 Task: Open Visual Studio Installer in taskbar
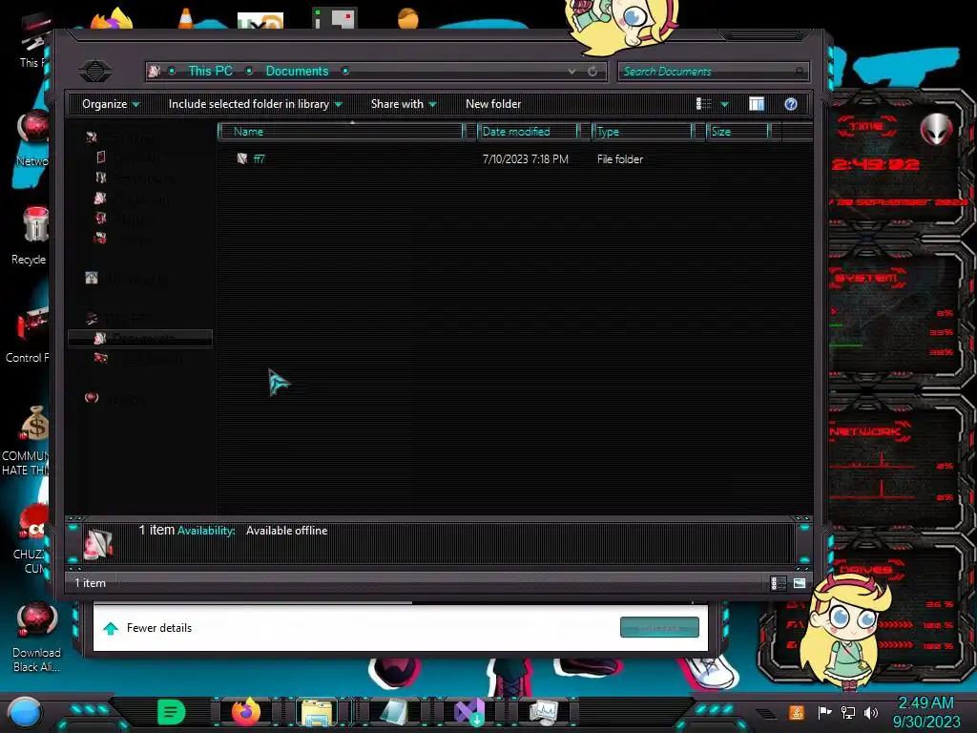point(469,712)
